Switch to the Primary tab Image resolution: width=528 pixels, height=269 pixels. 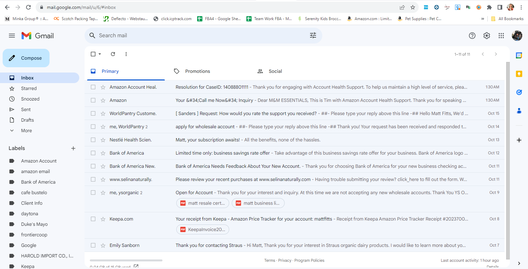pyautogui.click(x=126, y=71)
